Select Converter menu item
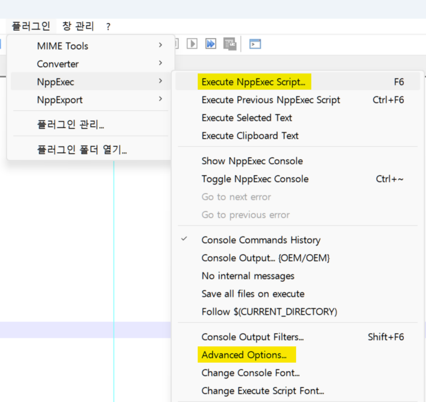Screen dimensions: 426x402 pyautogui.click(x=91, y=64)
